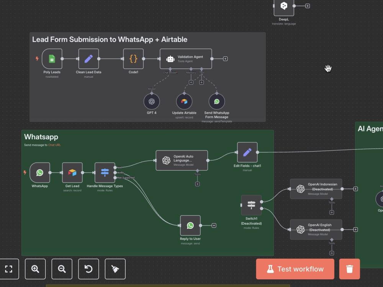Viewport: 383px width, 287px height.
Task: Add node after OpenAI Indonesian output
Action: click(356, 189)
